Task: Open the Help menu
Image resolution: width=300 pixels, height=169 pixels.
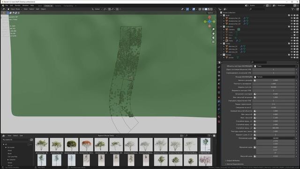Action: pos(32,6)
